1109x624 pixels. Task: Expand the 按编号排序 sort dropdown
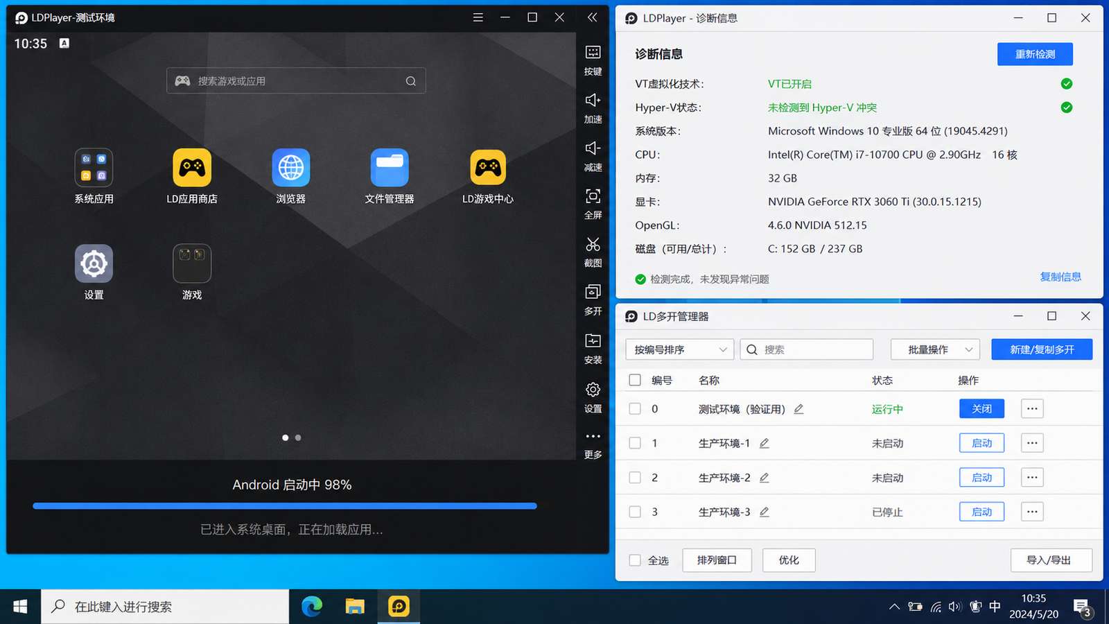click(x=679, y=349)
